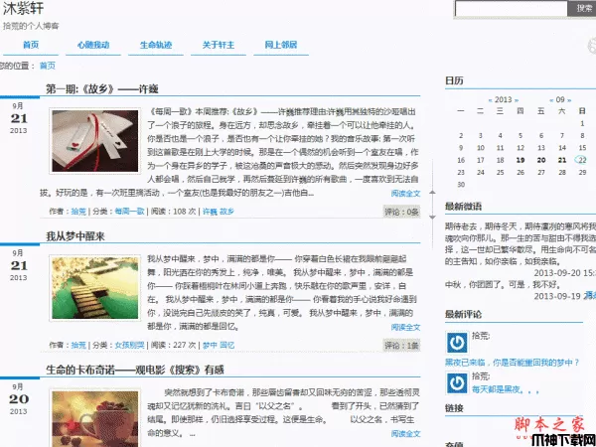Go to previous month arrow before 09
The width and height of the screenshot is (596, 447).
click(x=551, y=100)
